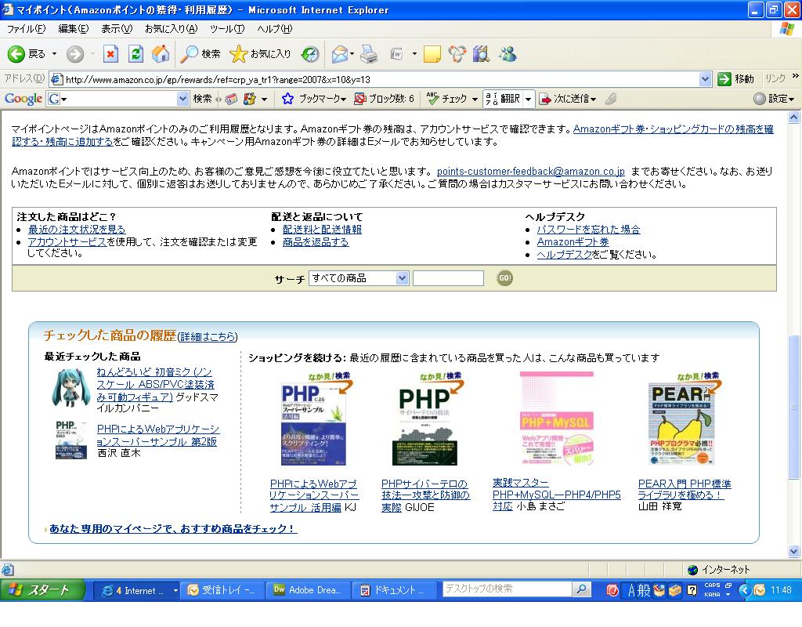Screen dimensions: 802x627
Task: Click the popup blocker (ブロック数: 6) button
Action: (x=384, y=99)
